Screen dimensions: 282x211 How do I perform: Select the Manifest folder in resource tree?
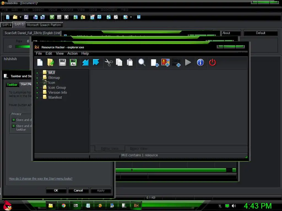tap(55, 98)
